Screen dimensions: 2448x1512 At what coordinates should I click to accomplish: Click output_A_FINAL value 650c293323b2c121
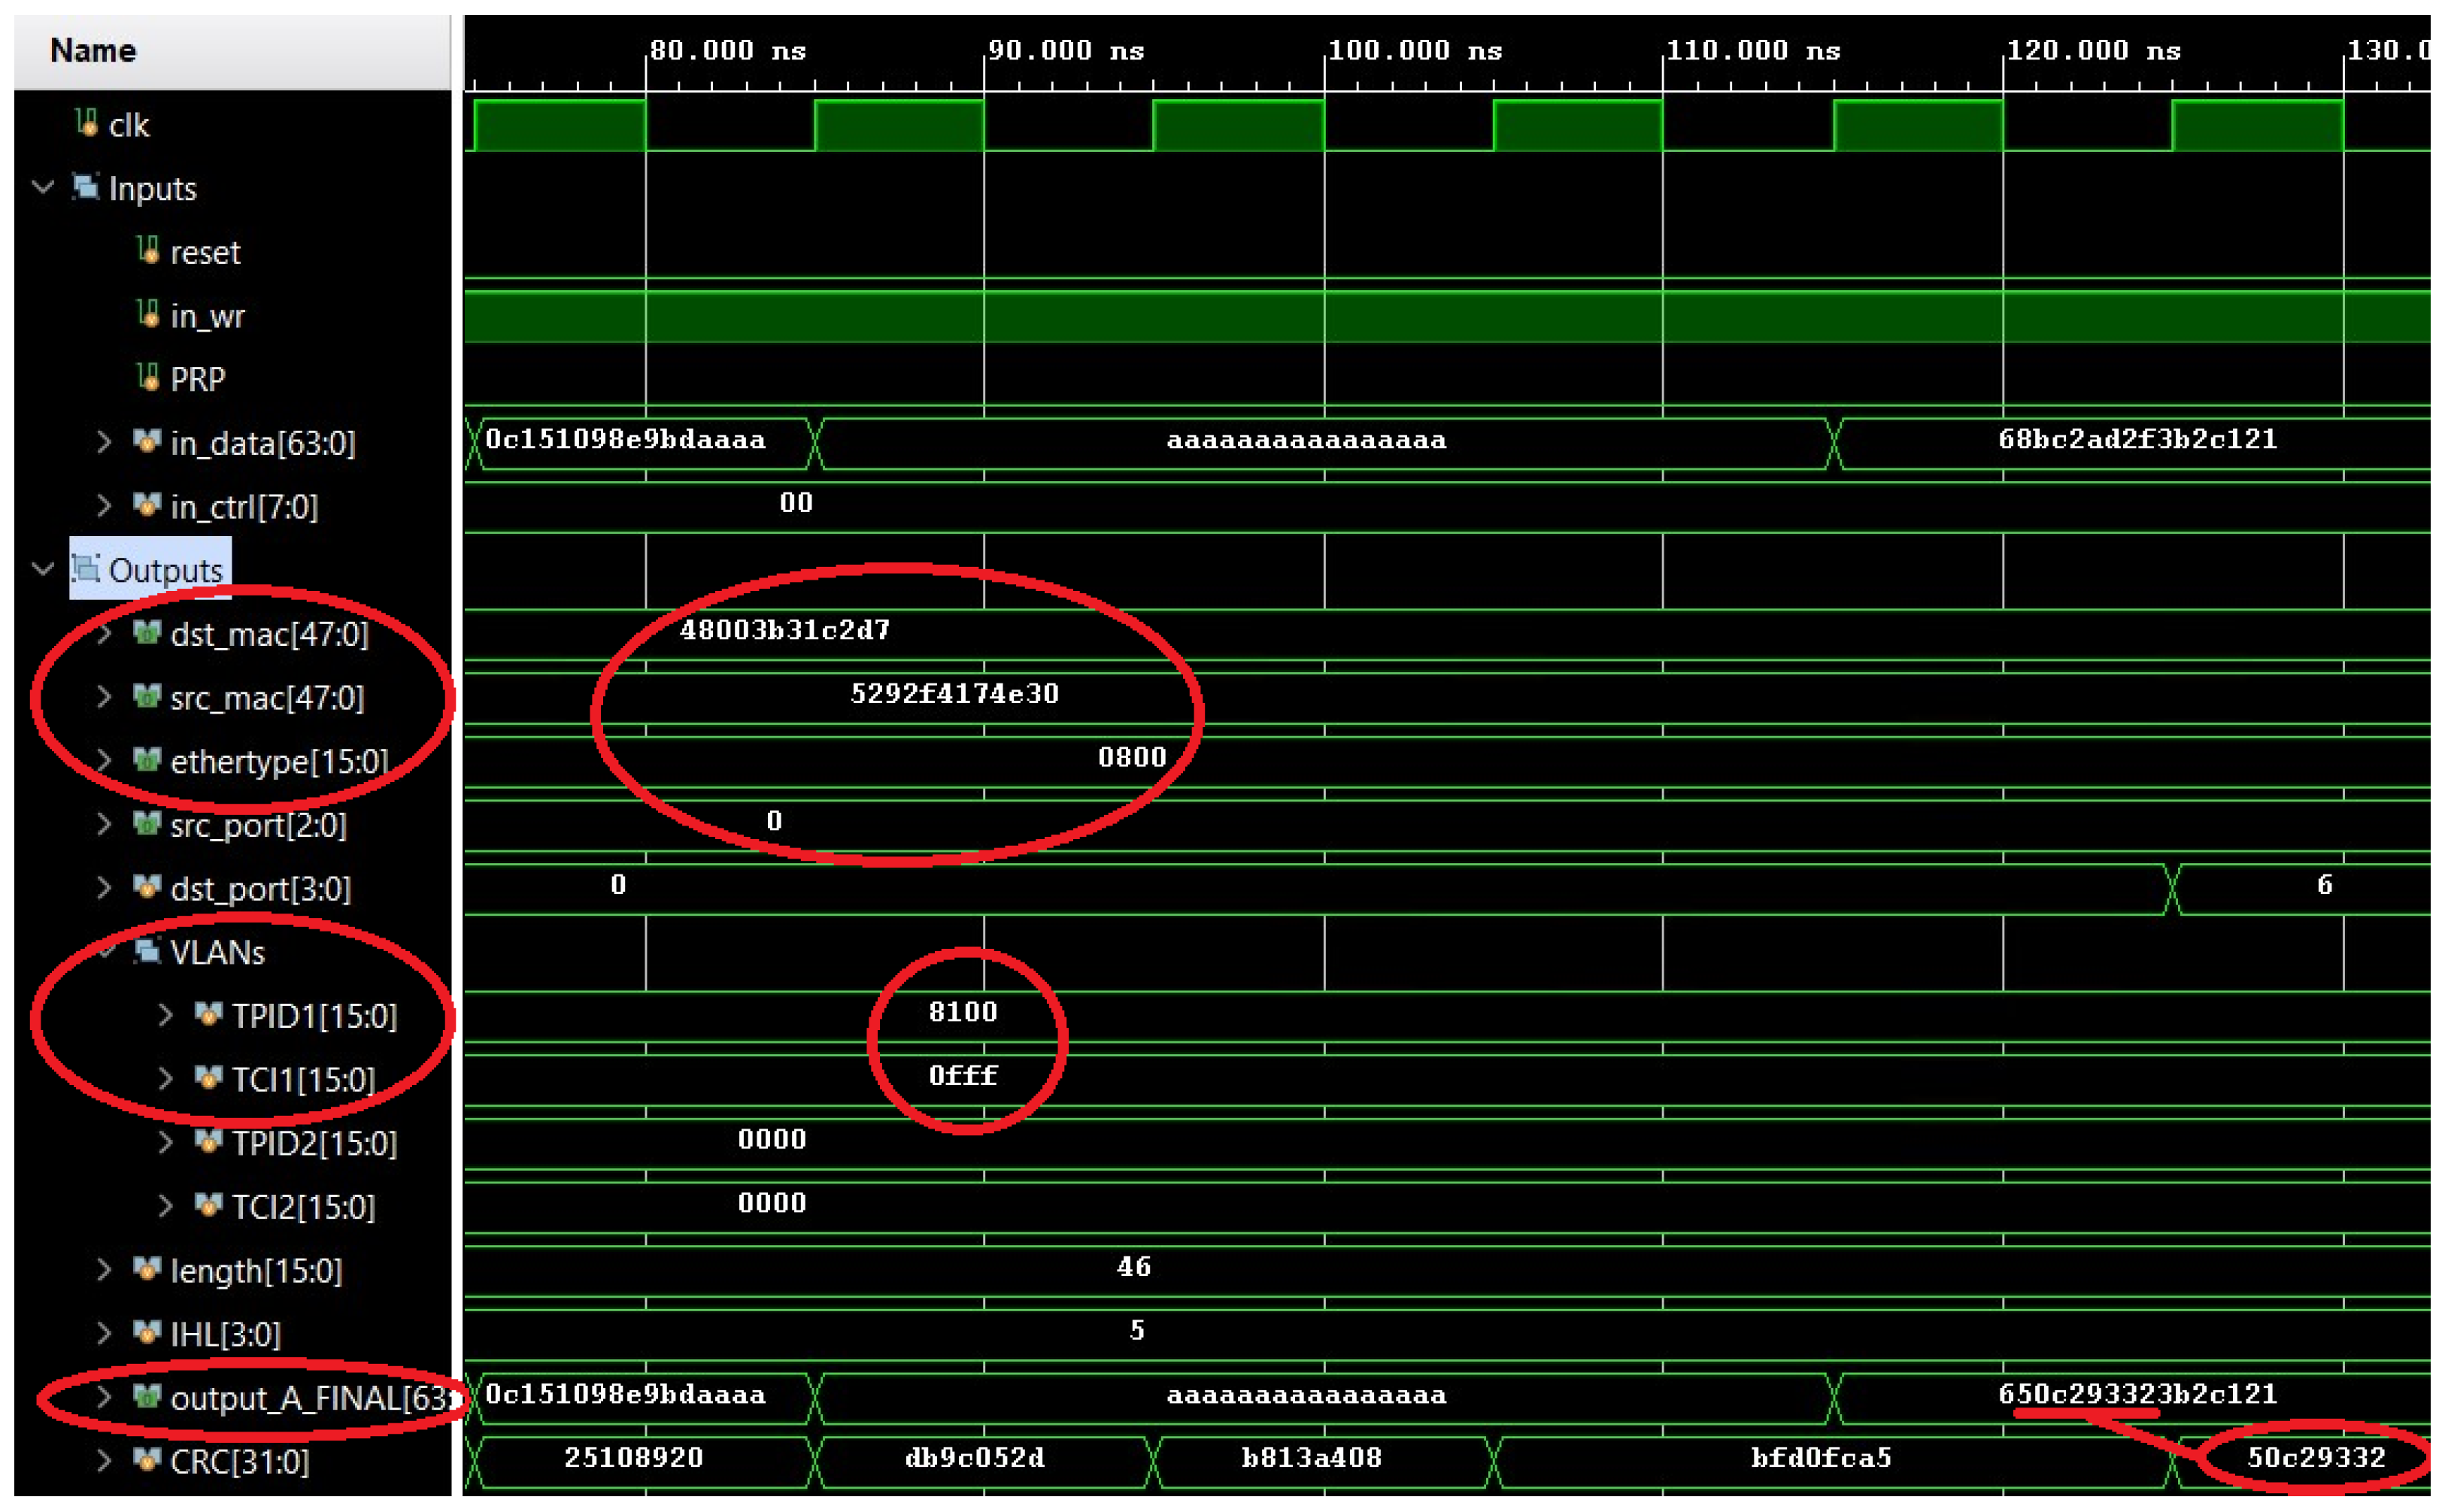[2137, 1394]
